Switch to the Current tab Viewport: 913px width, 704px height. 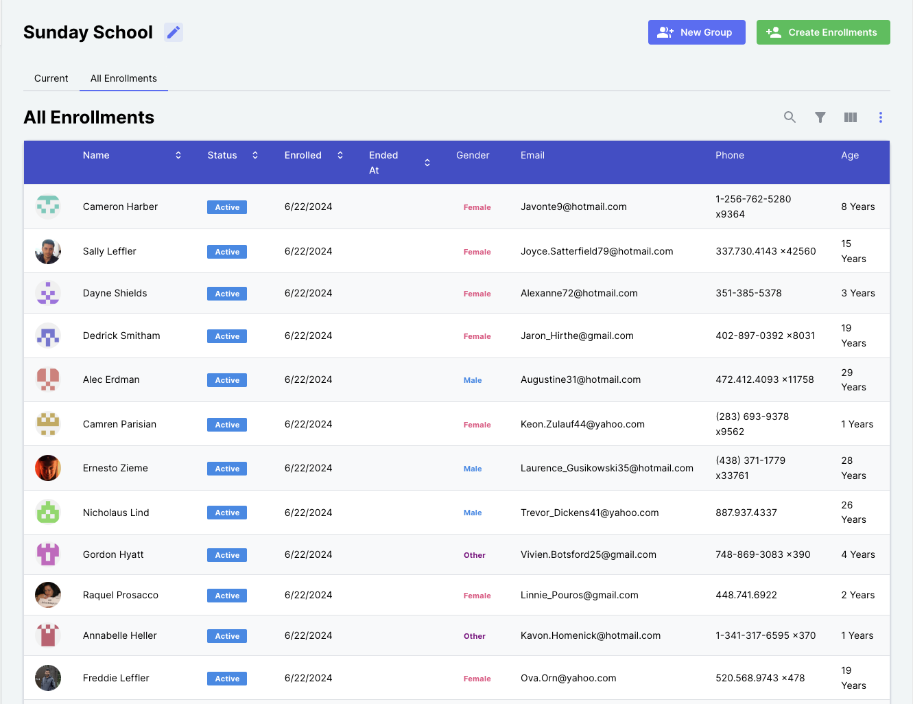(51, 78)
